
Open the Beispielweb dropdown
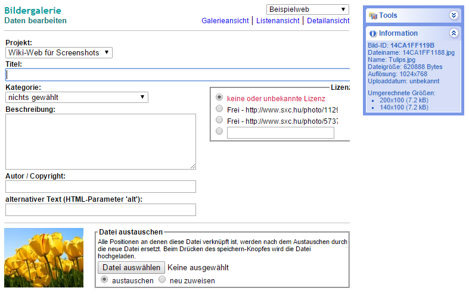(308, 10)
